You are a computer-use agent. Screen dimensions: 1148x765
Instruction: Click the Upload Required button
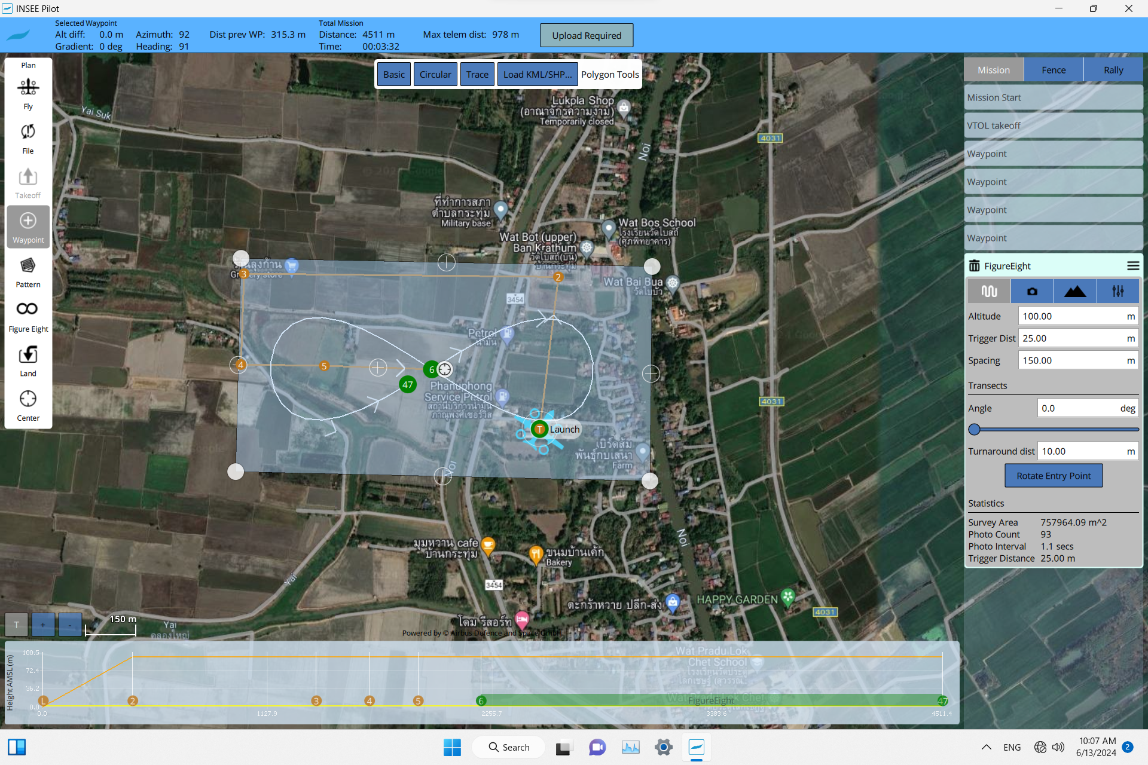[x=587, y=35]
